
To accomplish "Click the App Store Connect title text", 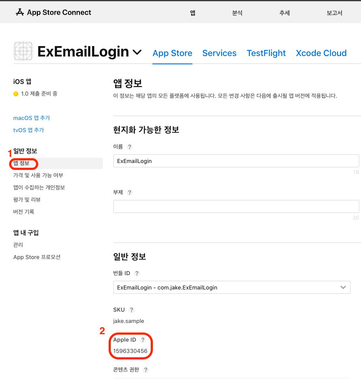I will point(59,12).
